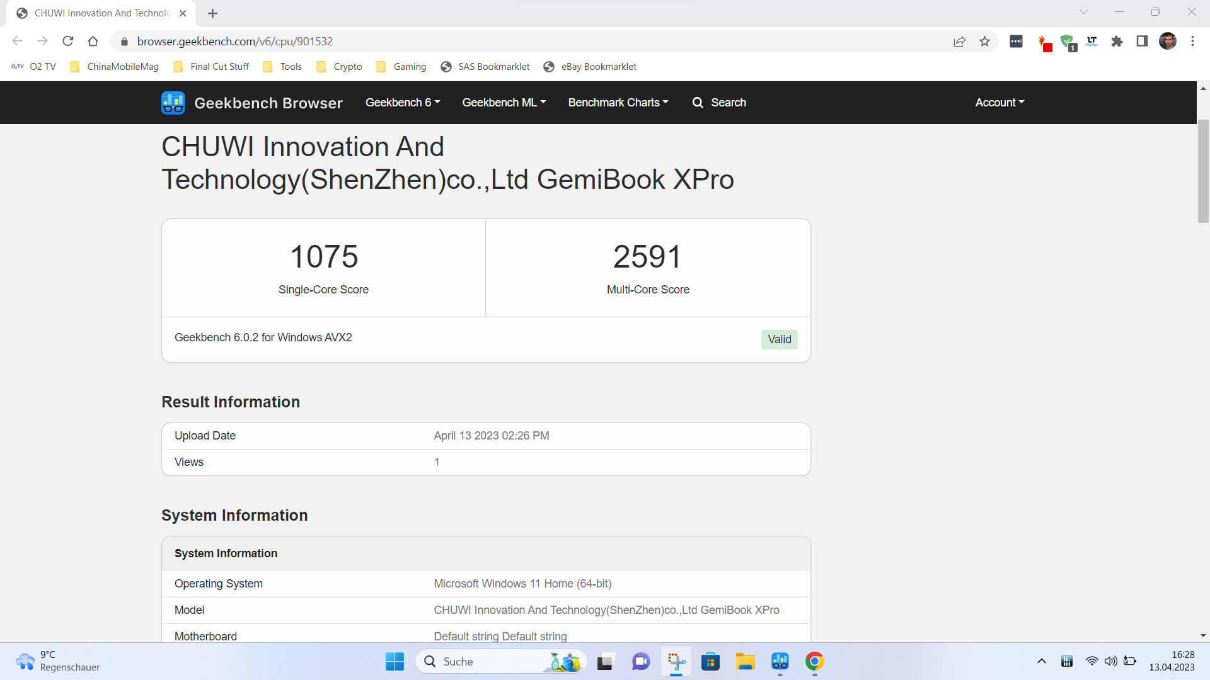Screen dimensions: 1210x680
Task: Click the Geekbench Browser logo icon
Action: point(173,103)
